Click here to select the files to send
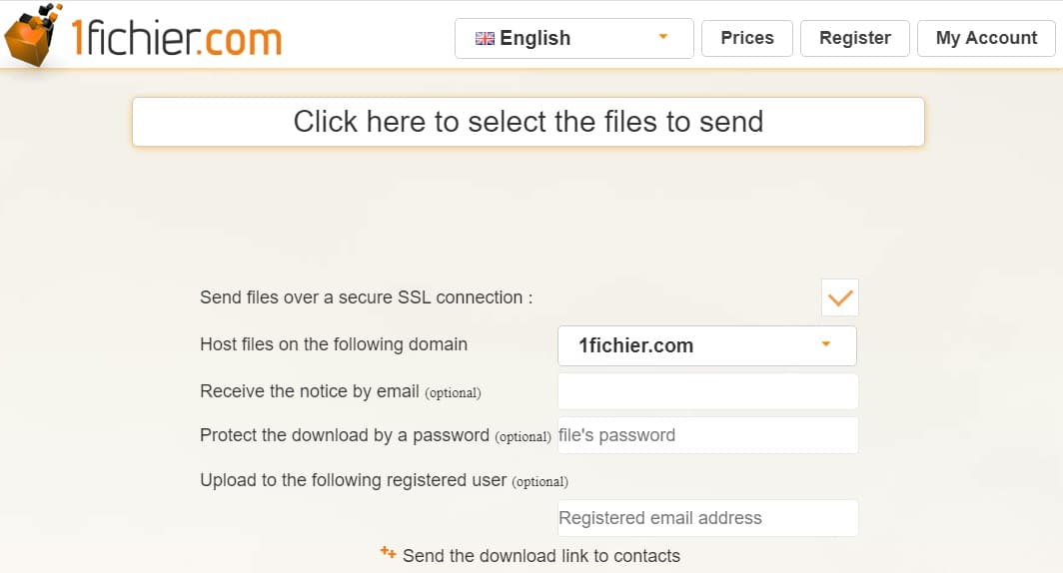1063x573 pixels. 529,122
